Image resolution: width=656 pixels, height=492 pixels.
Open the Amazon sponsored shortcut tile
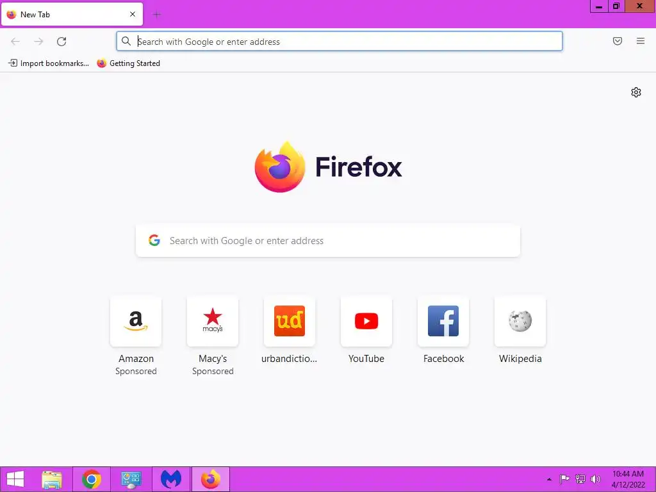136,322
